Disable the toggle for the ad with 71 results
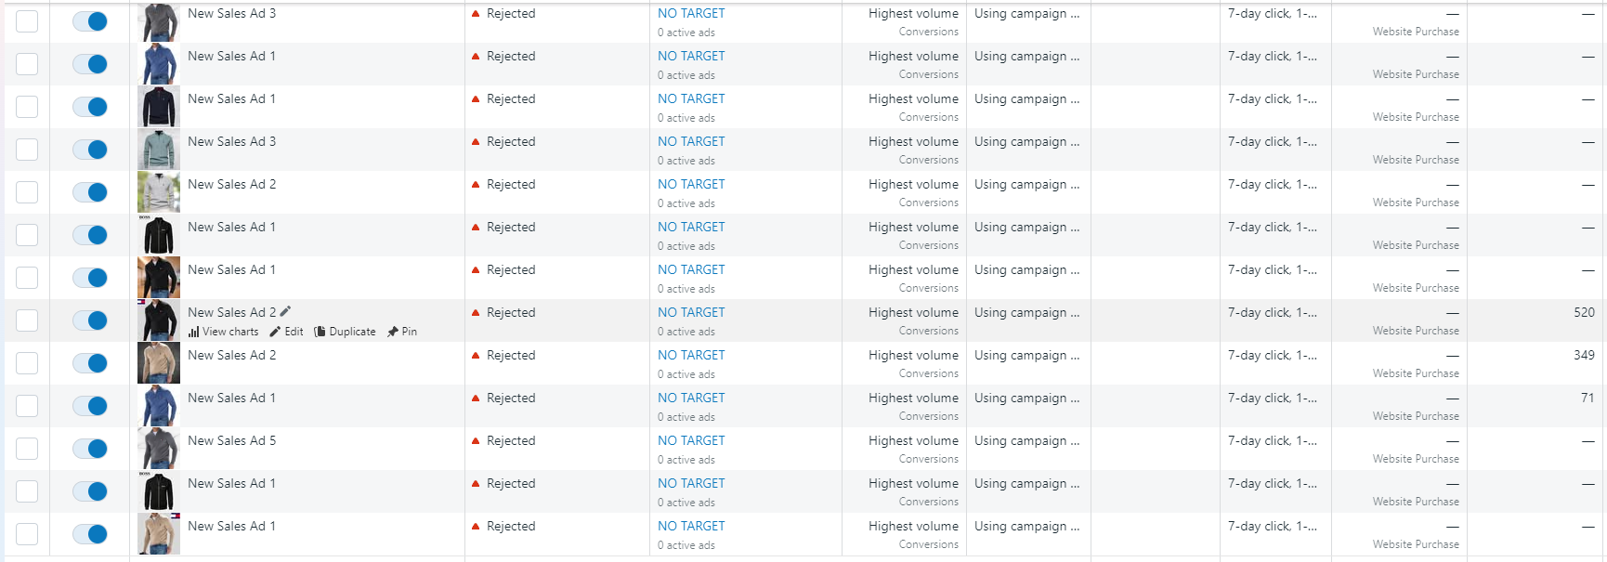The width and height of the screenshot is (1607, 562). coord(90,406)
